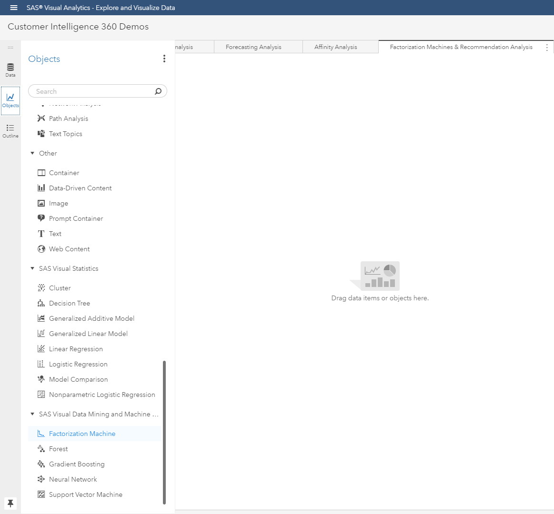This screenshot has width=554, height=514.
Task: Select the Path Analysis object icon
Action: [x=41, y=119]
